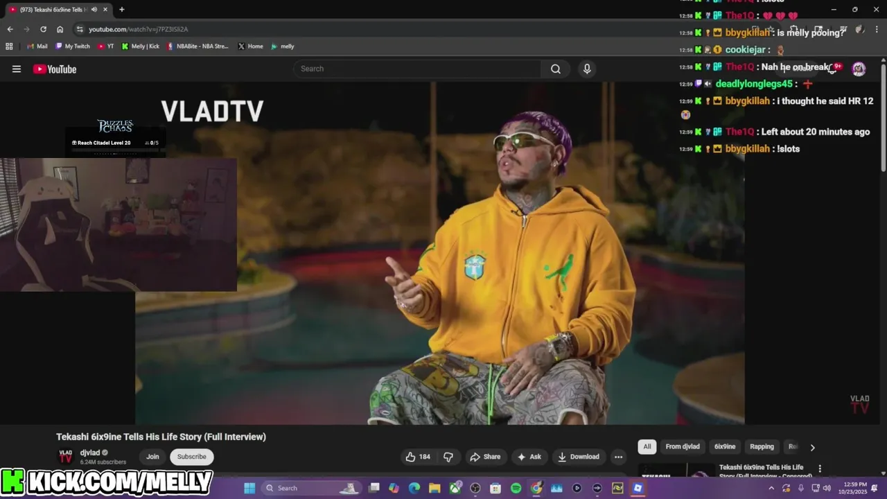View site information icon in address bar

[80, 29]
